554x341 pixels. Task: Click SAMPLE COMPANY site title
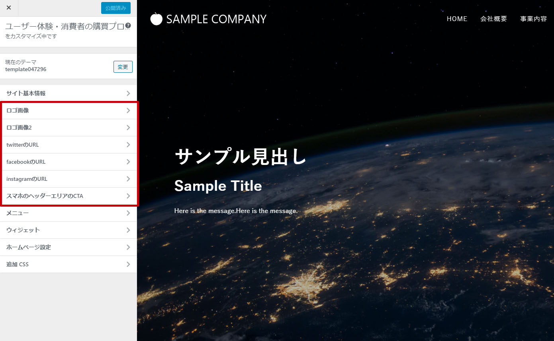click(216, 19)
